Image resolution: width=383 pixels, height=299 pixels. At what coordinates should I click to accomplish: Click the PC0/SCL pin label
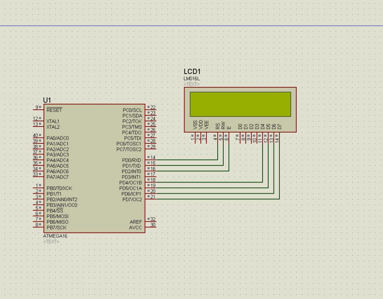(x=132, y=110)
